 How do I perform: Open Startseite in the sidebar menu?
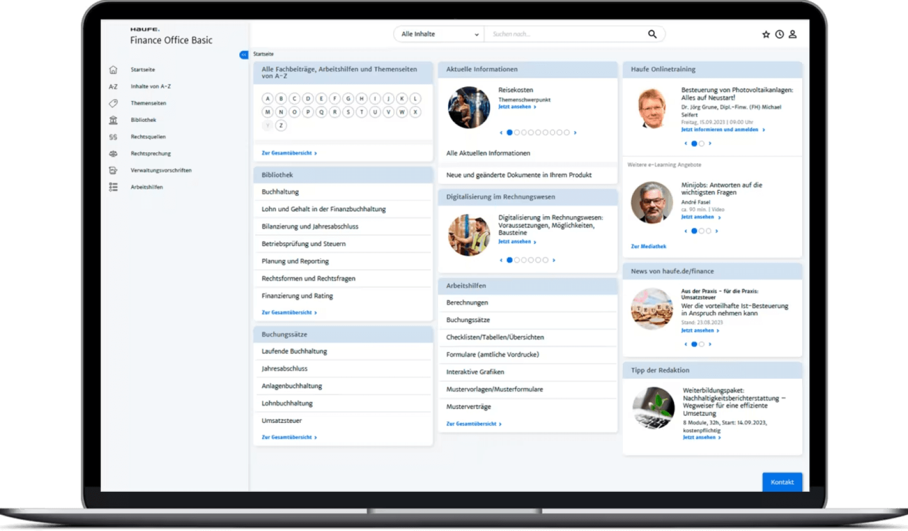point(143,69)
